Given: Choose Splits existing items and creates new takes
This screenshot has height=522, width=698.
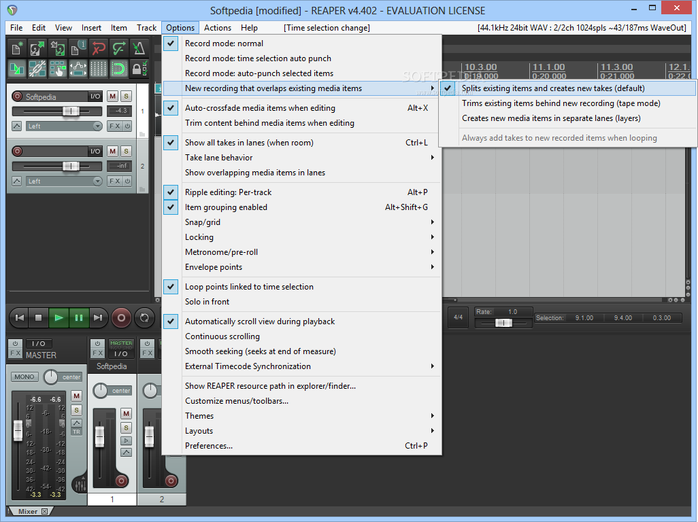Looking at the screenshot, I should pos(567,88).
